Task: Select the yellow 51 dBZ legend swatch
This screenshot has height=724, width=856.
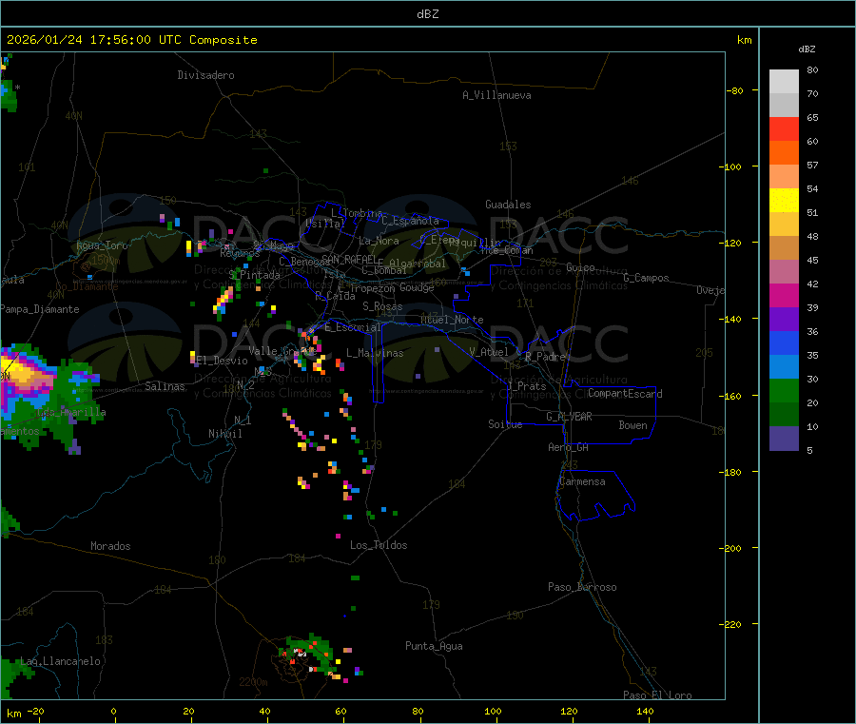Action: click(784, 201)
